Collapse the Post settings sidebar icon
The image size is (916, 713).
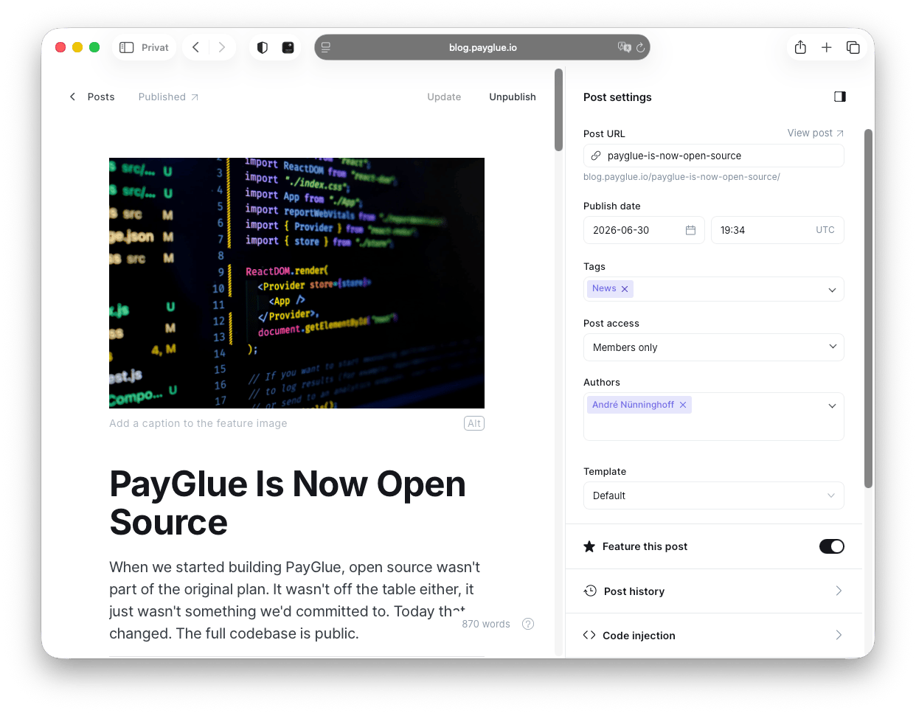(840, 97)
